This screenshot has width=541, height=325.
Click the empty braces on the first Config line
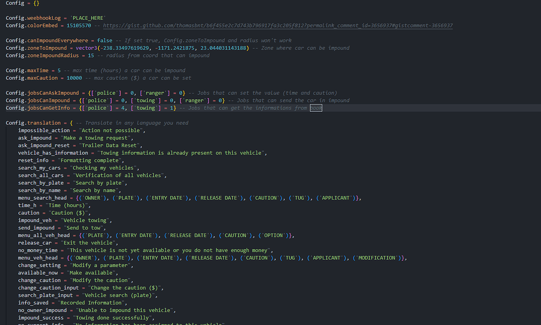(x=36, y=3)
